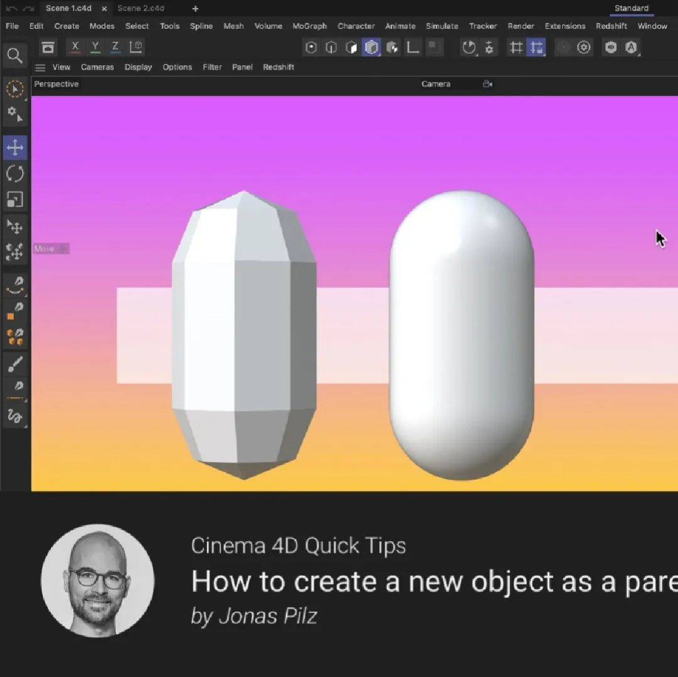Open the Standard layout selector
The height and width of the screenshot is (677, 678).
click(x=631, y=8)
